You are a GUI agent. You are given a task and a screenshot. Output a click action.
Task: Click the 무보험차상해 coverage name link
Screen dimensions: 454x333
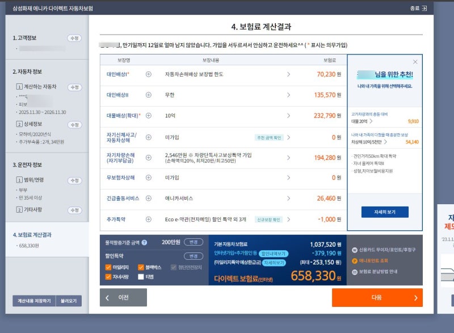120,178
